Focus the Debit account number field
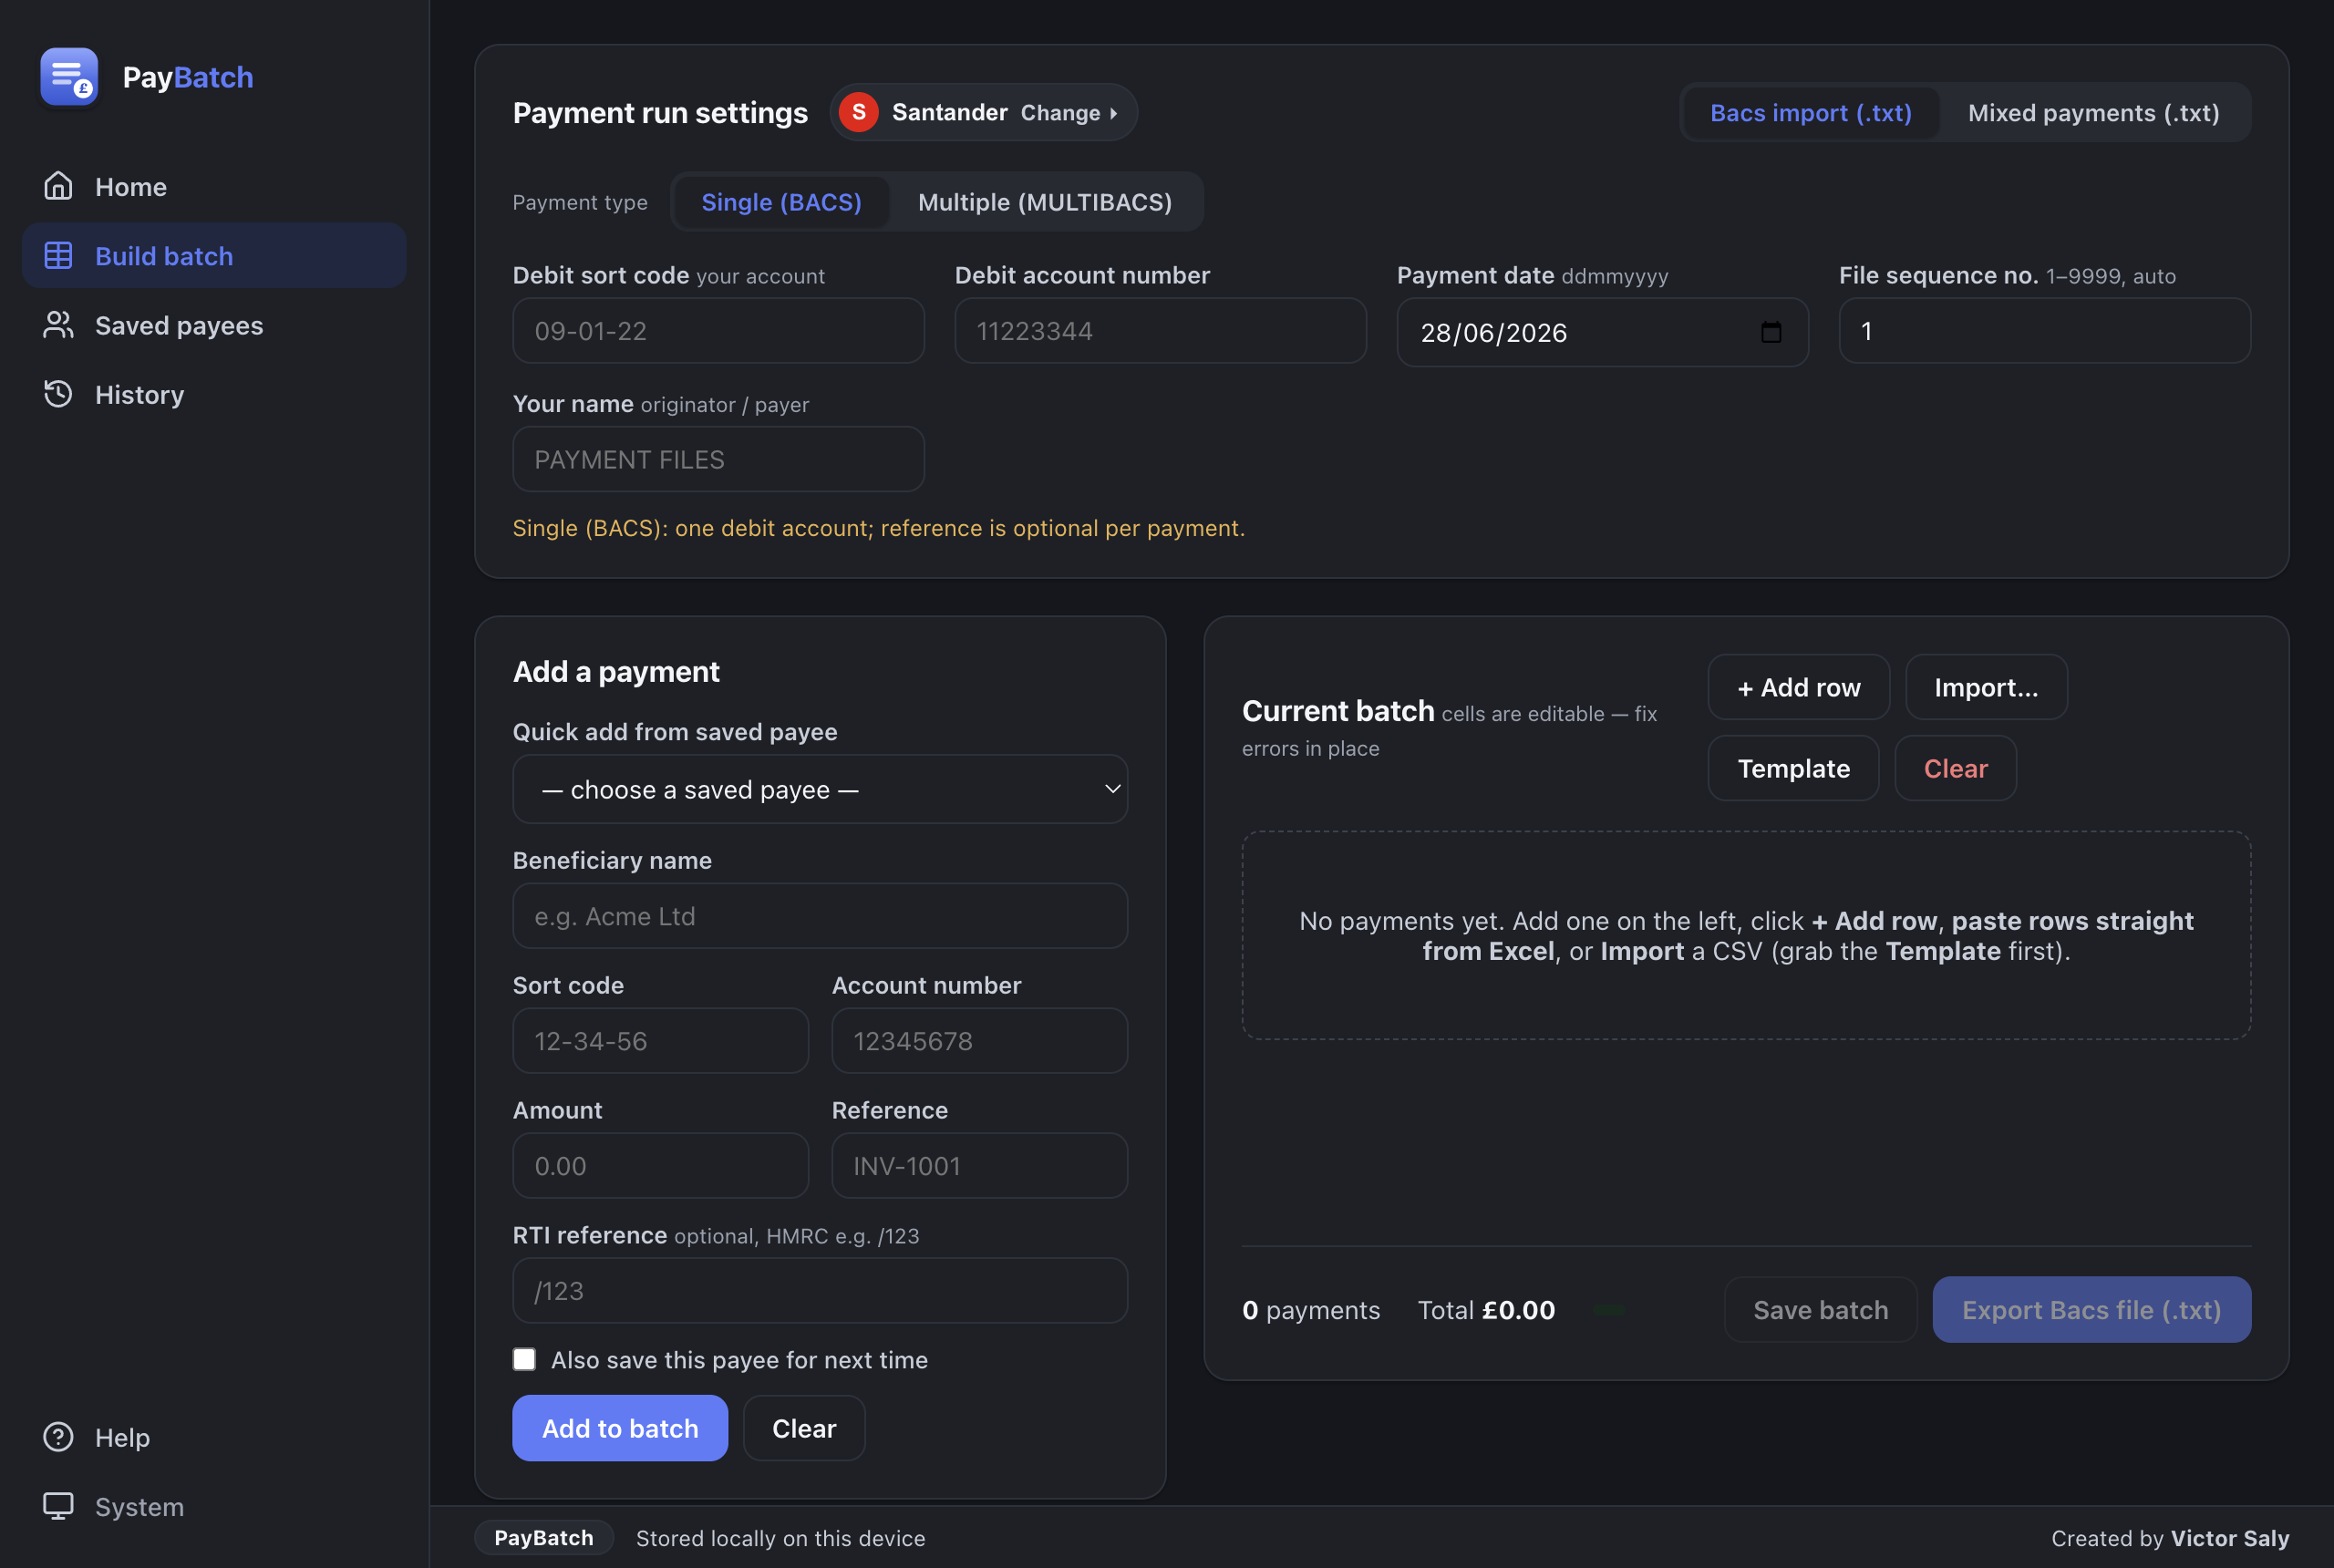 click(1161, 331)
